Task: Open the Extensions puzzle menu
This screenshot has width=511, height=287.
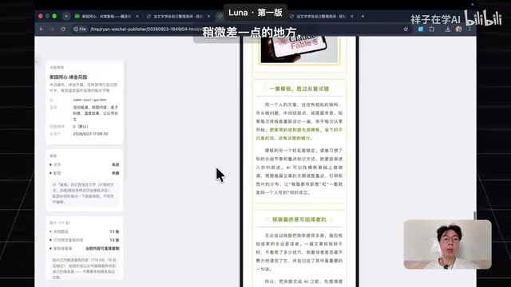Action: 432,29
